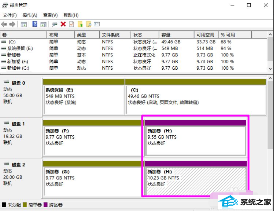Minimize the 磁盘管理 window
Viewport: 274px width, 211px height.
(232, 5)
